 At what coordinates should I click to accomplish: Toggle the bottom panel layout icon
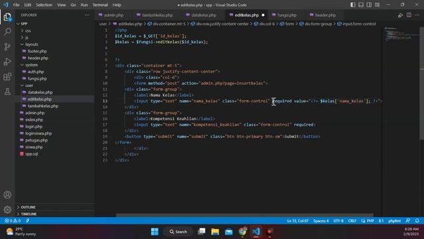point(360,5)
